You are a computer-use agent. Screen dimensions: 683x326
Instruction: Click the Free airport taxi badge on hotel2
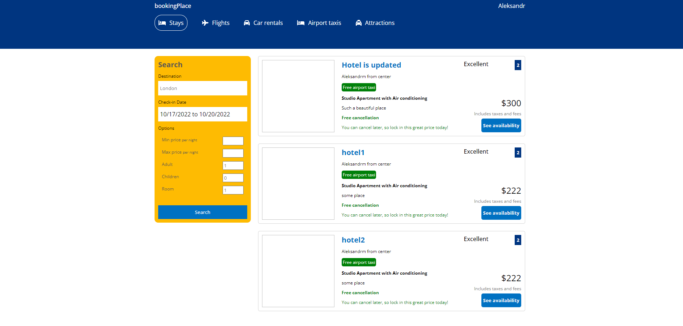click(x=359, y=262)
